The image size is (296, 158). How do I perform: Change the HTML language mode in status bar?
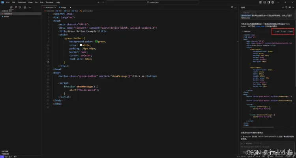click(271, 156)
